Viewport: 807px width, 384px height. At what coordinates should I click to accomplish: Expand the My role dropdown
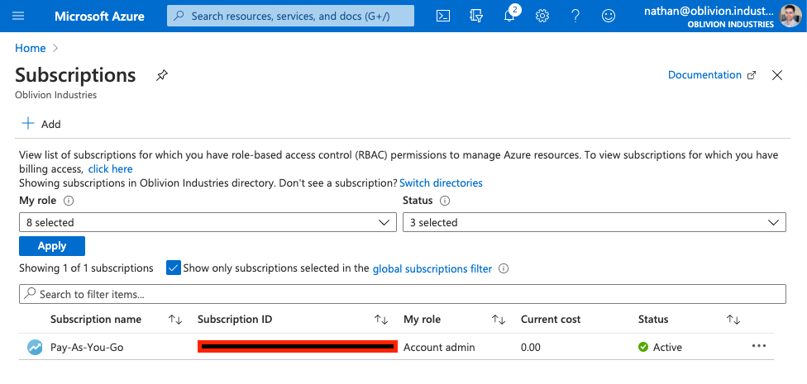pyautogui.click(x=207, y=222)
